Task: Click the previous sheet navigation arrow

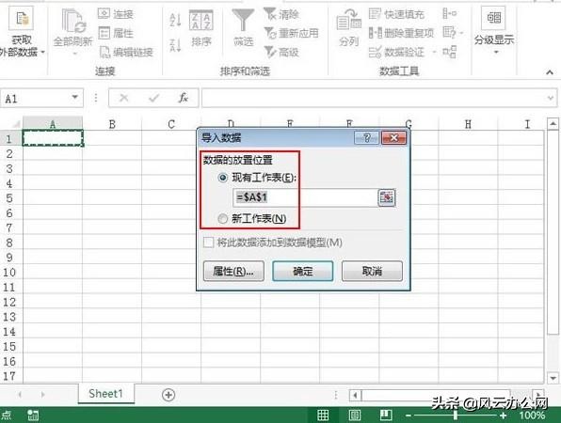Action: tap(20, 395)
